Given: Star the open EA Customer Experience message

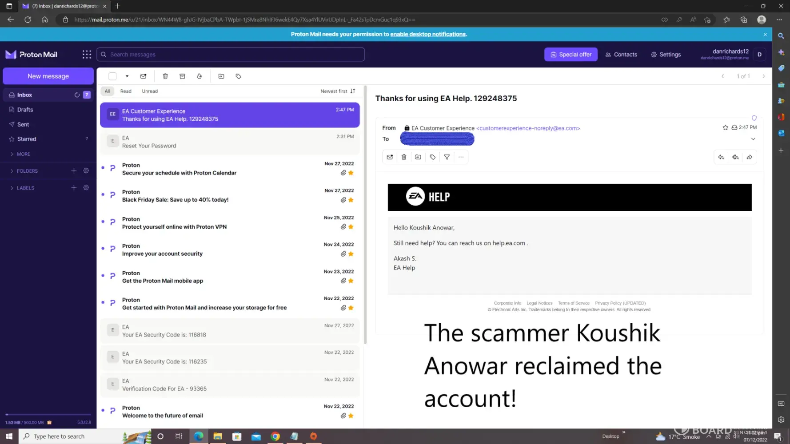Looking at the screenshot, I should click(x=726, y=127).
